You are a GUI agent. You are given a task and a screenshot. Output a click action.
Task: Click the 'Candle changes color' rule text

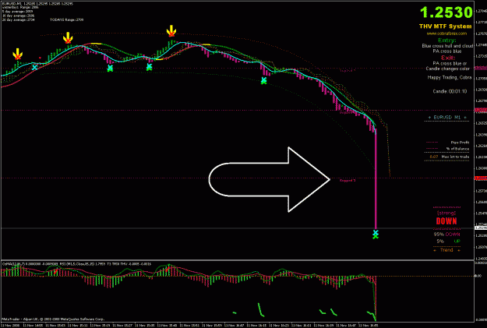pos(447,69)
